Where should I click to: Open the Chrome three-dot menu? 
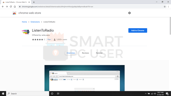point(168,7)
